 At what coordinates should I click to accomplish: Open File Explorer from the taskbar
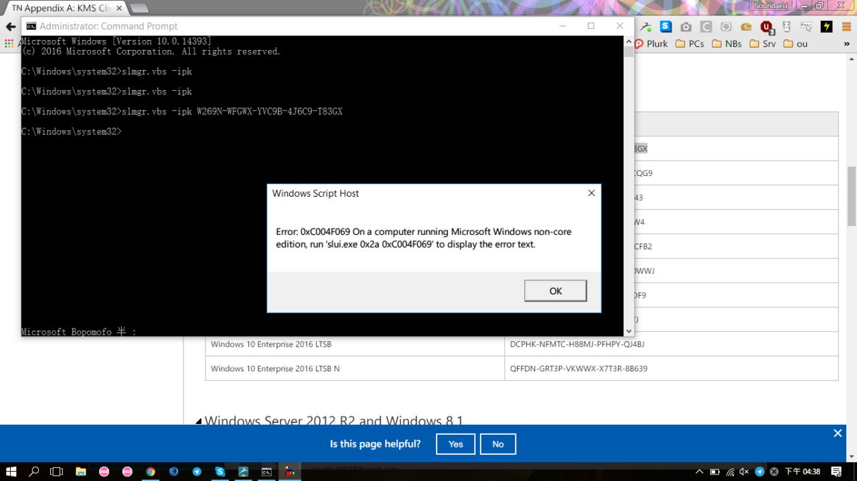click(x=81, y=471)
